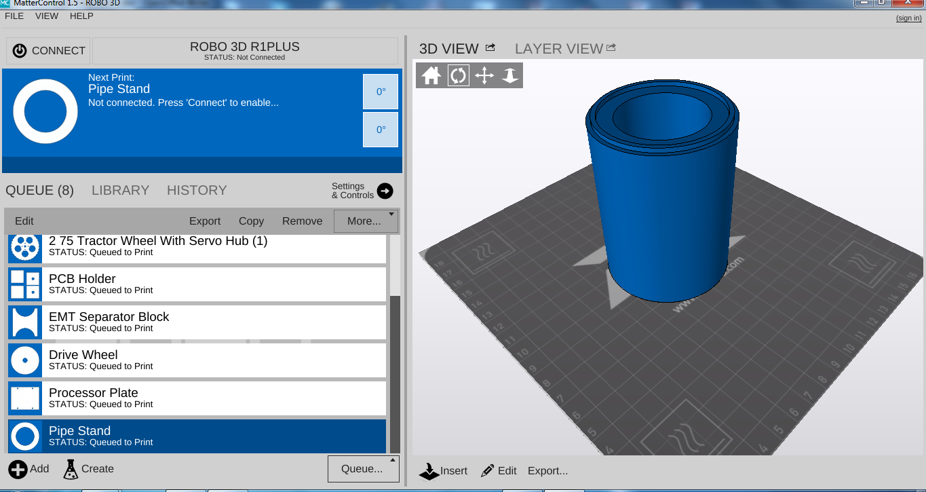
Task: Select the rotate view tool
Action: click(x=458, y=75)
